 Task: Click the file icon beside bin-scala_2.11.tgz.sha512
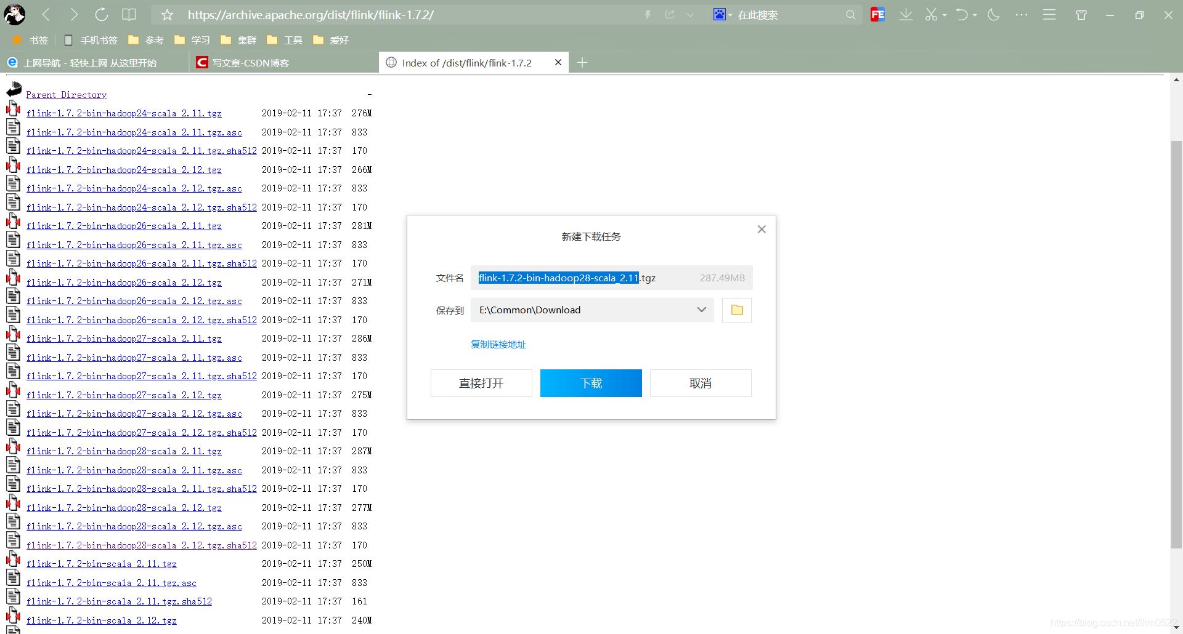[13, 598]
